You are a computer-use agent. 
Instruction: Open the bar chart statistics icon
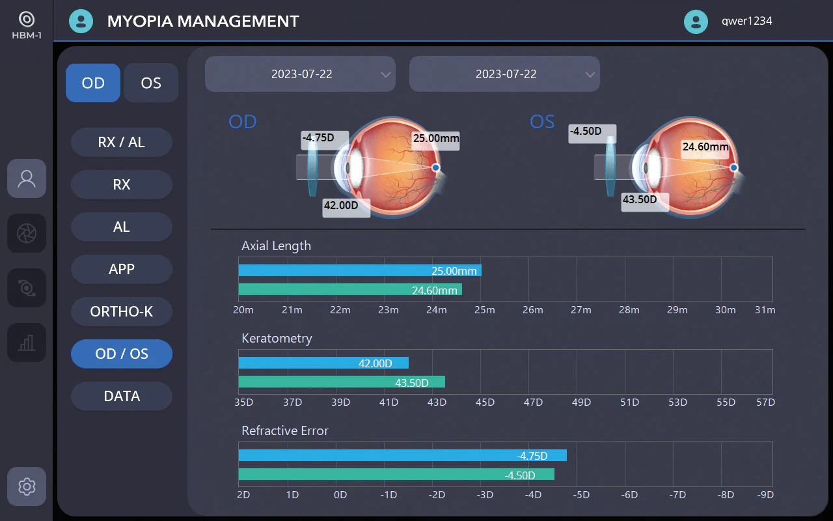27,343
